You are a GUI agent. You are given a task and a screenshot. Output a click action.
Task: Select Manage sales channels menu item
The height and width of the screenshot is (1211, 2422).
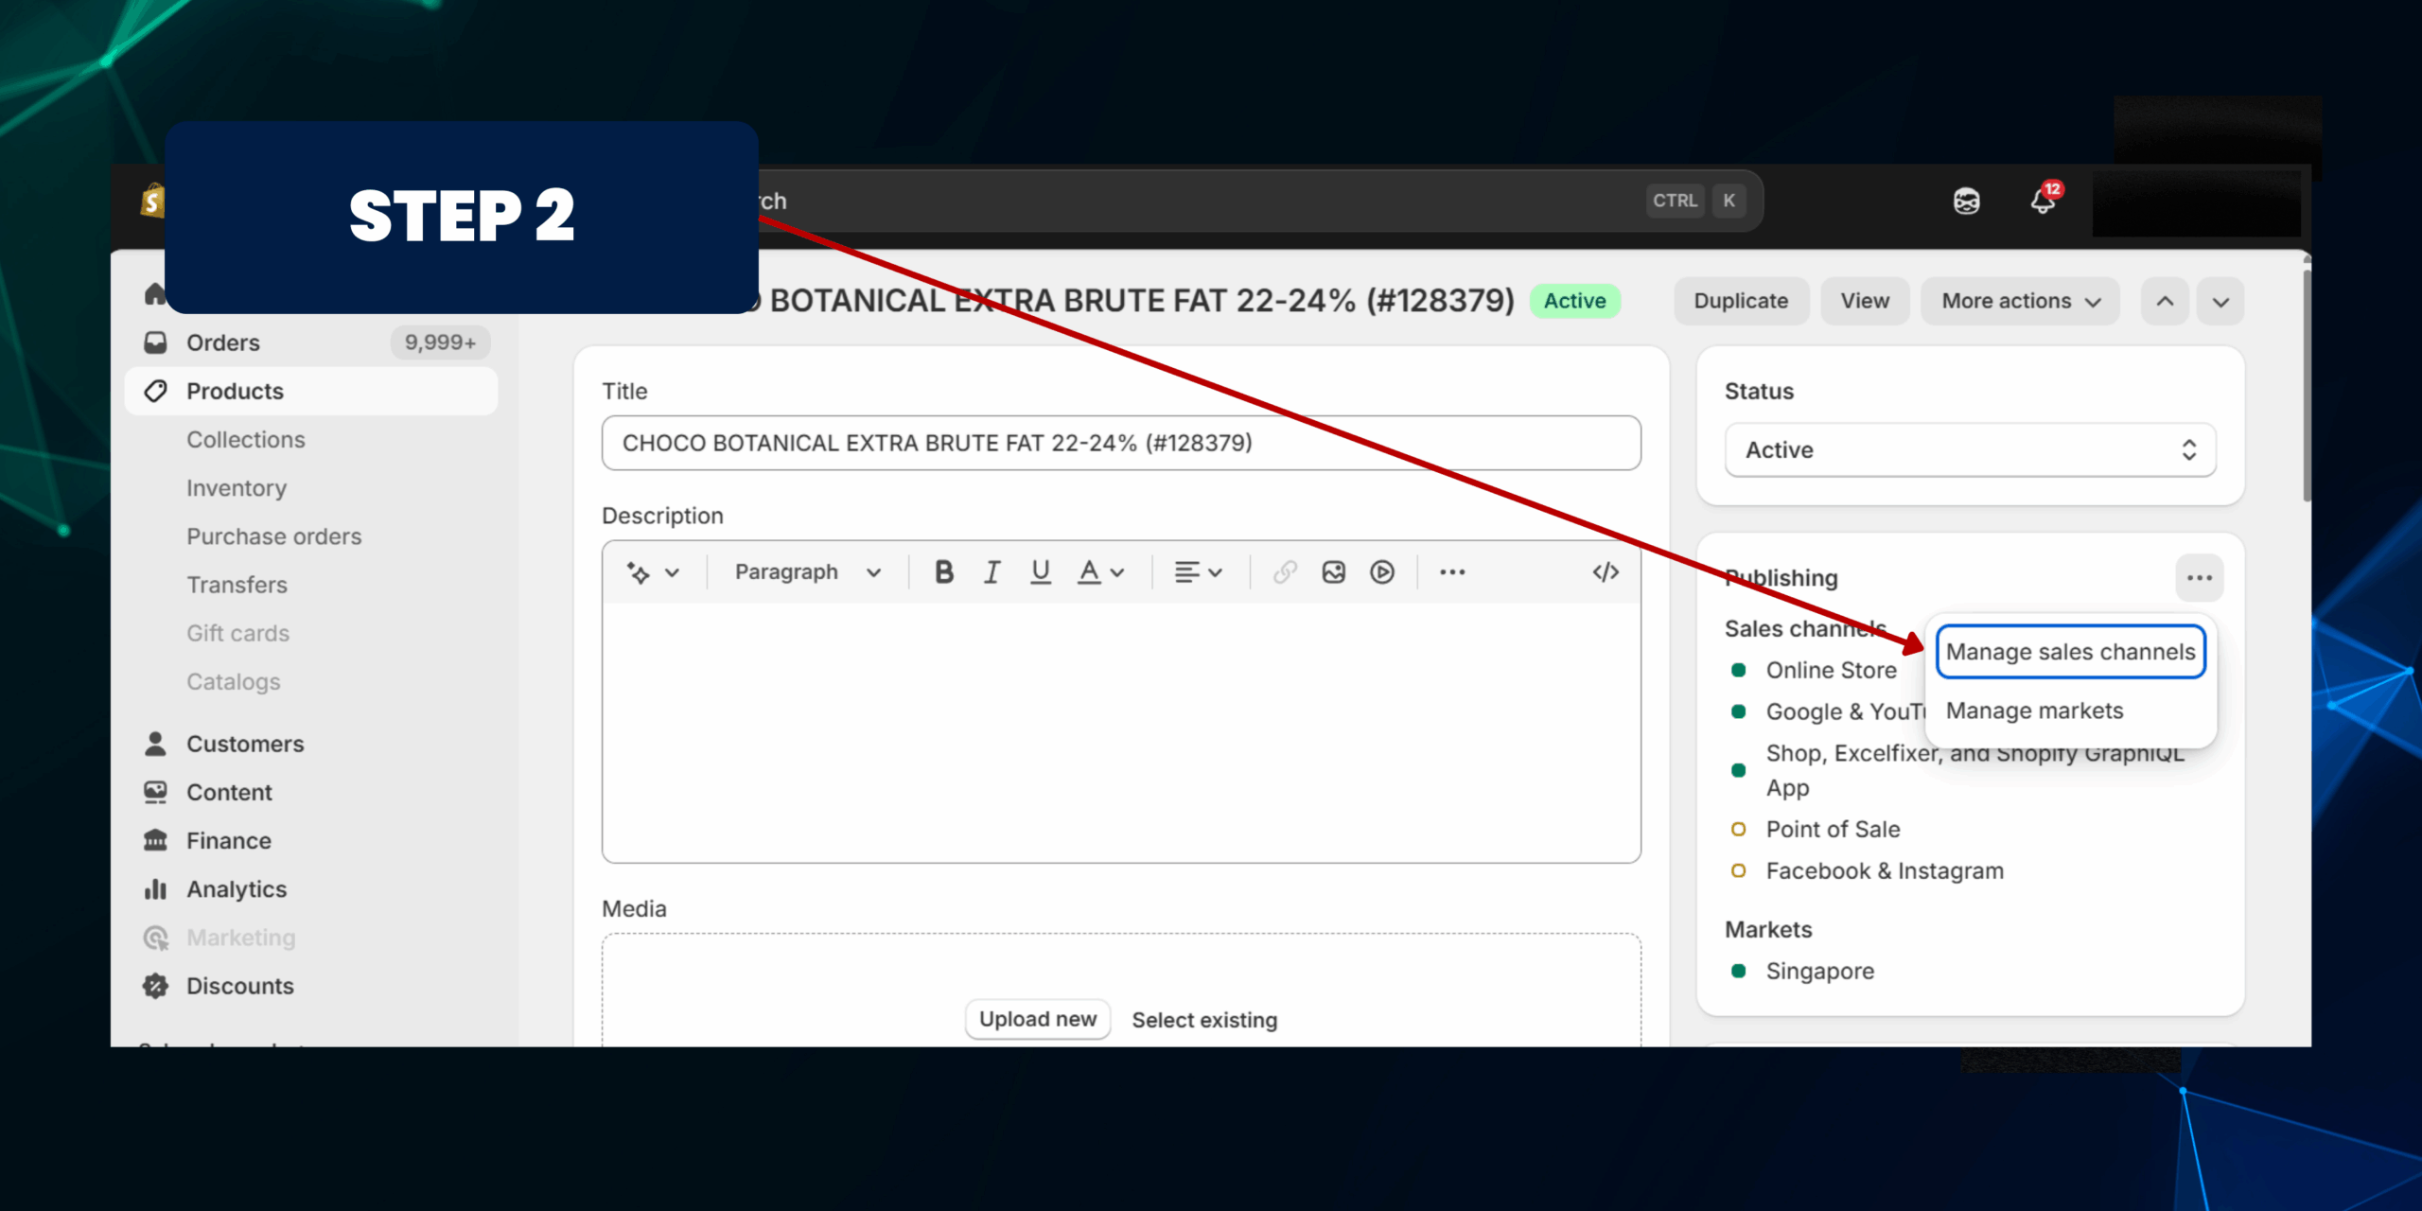[x=2070, y=652]
